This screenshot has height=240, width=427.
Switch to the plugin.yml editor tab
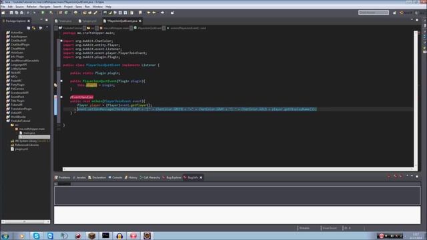coord(87,21)
